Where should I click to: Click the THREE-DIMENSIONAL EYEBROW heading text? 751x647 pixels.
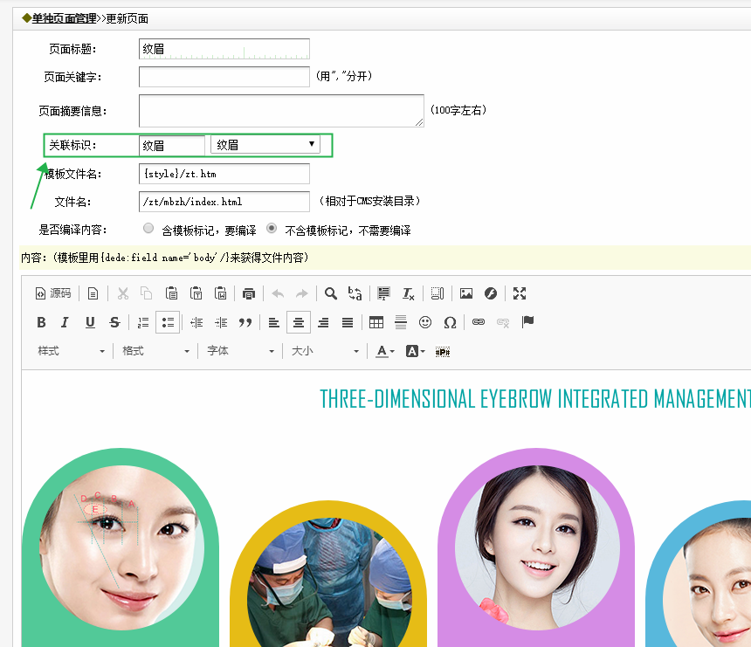(535, 399)
